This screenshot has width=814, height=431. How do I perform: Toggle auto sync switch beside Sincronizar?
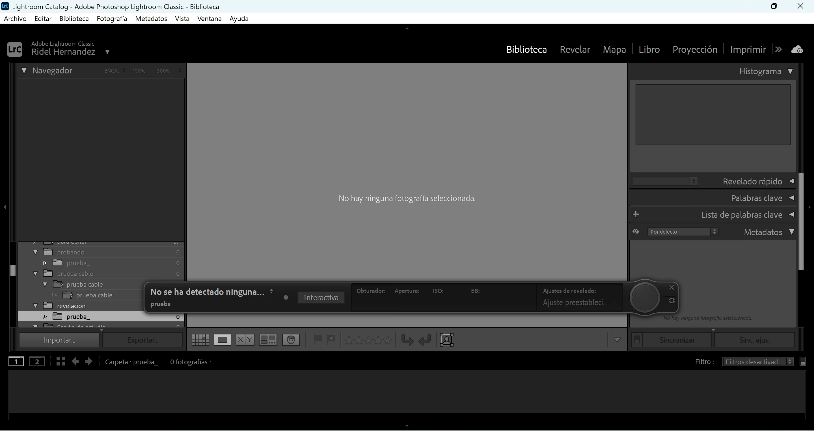click(x=637, y=340)
